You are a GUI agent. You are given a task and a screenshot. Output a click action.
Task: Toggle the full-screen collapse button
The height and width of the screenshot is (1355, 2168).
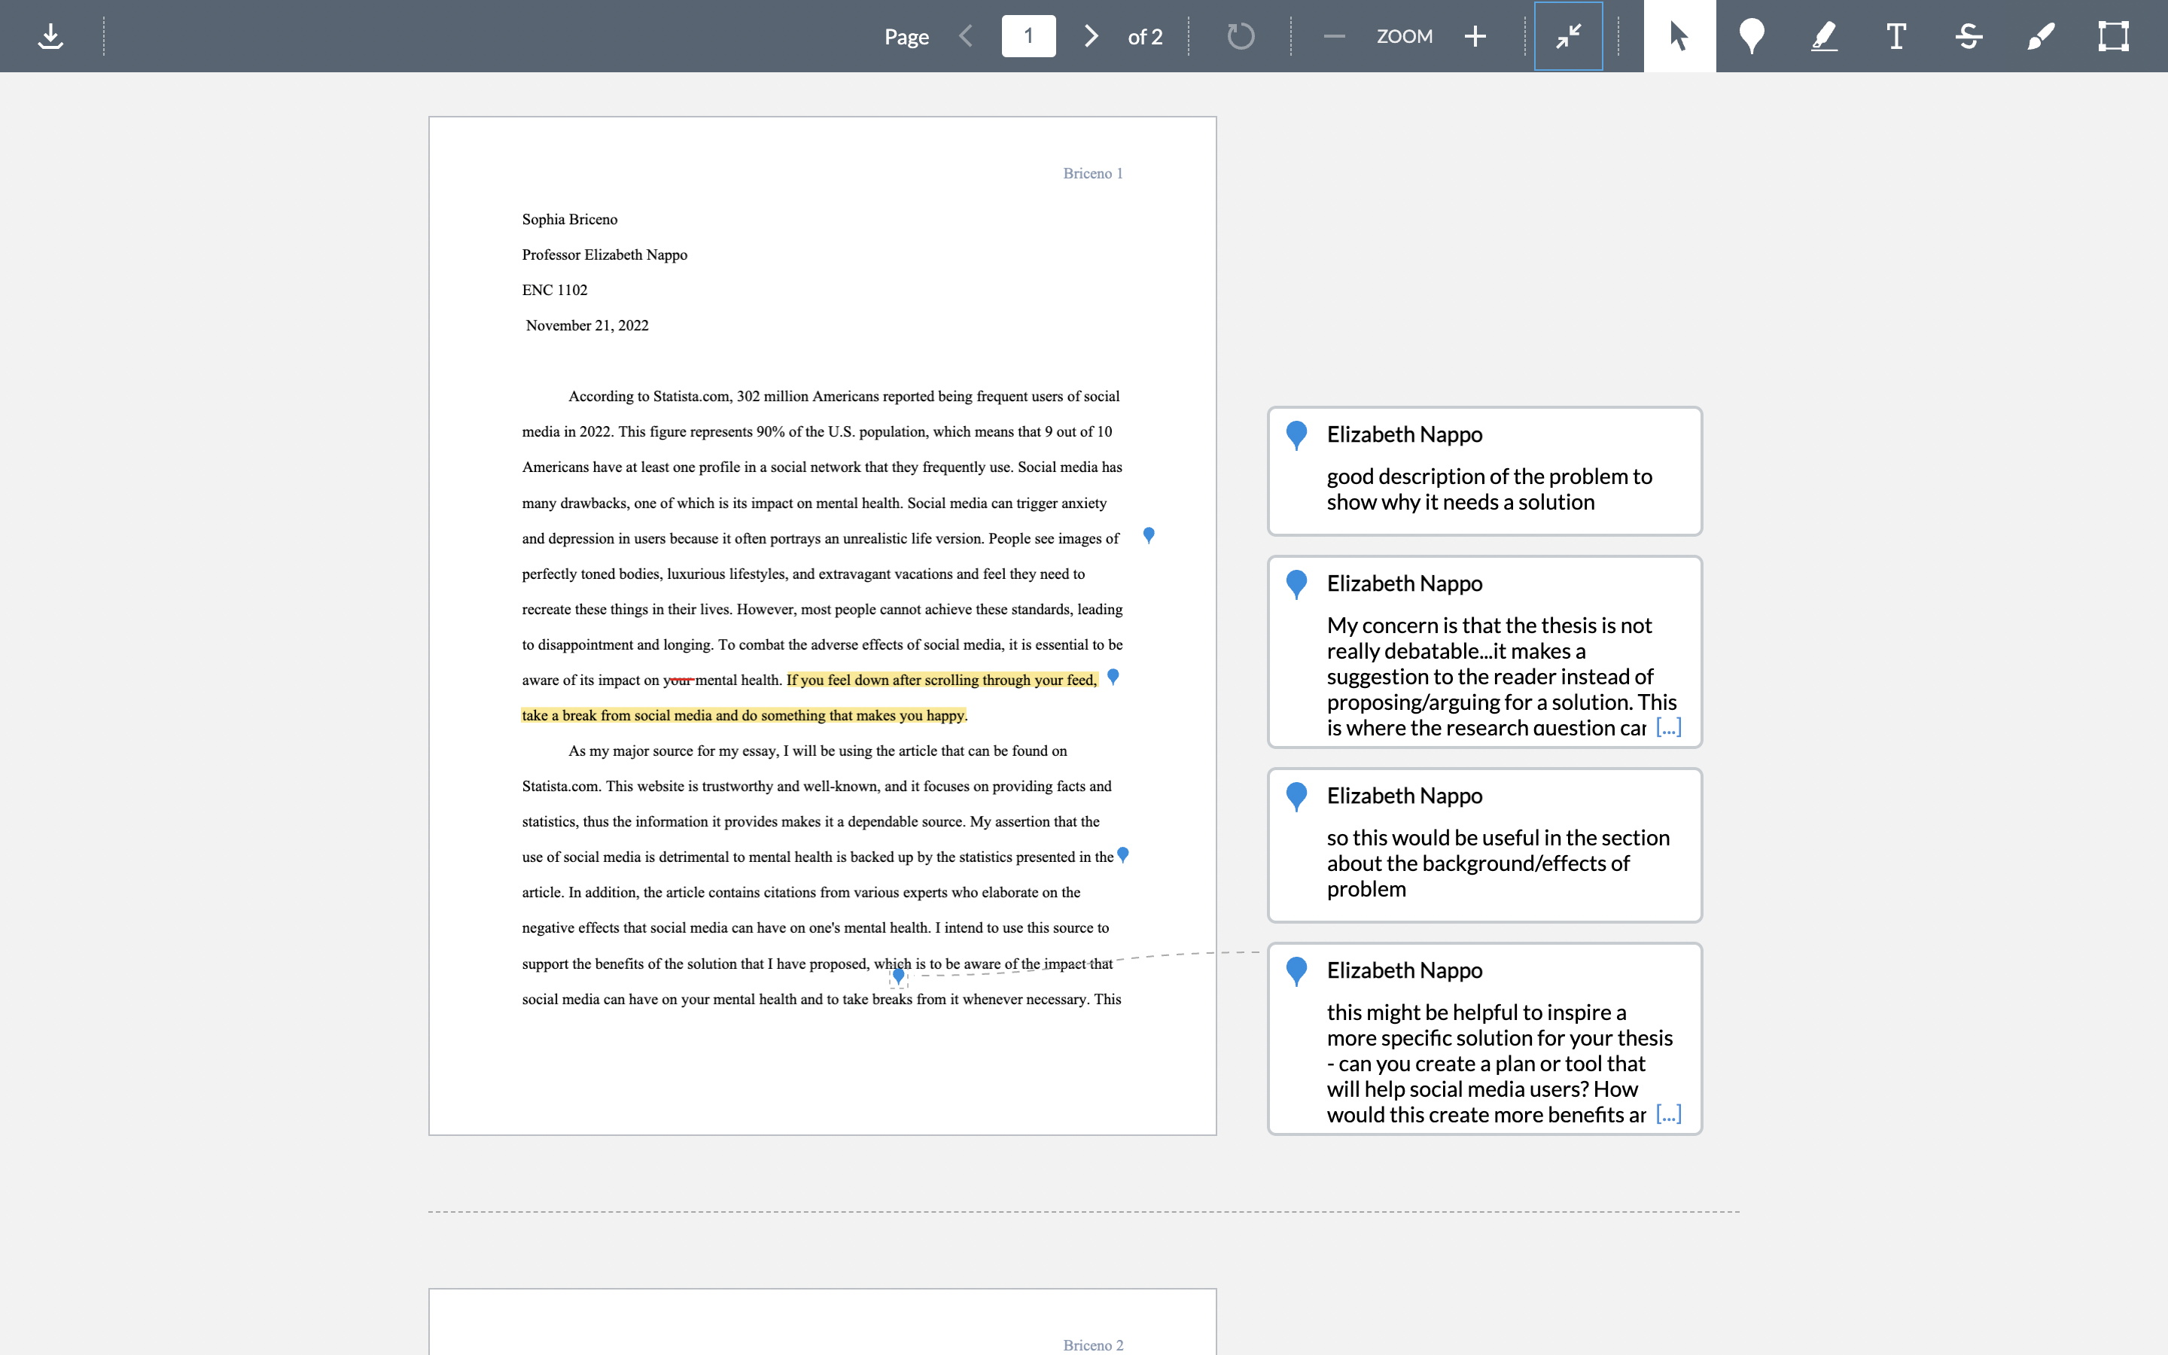coord(1568,36)
